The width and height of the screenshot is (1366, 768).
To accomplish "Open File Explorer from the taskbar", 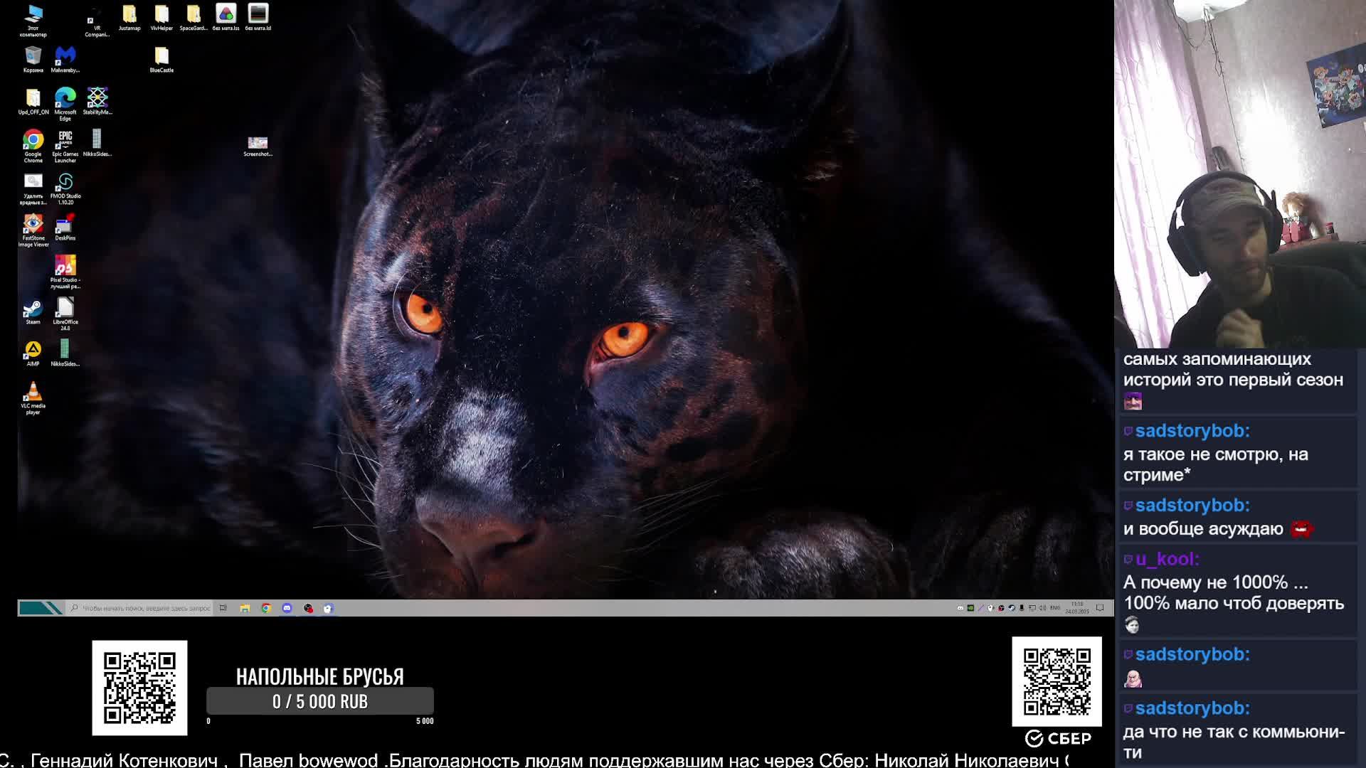I will coord(245,608).
